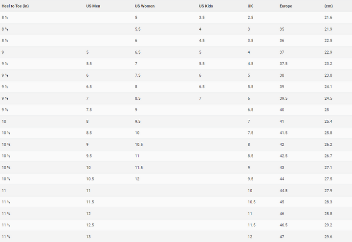Screen dimensions: 352x242
Task: Select the "US Kids" column header
Action: point(206,6)
